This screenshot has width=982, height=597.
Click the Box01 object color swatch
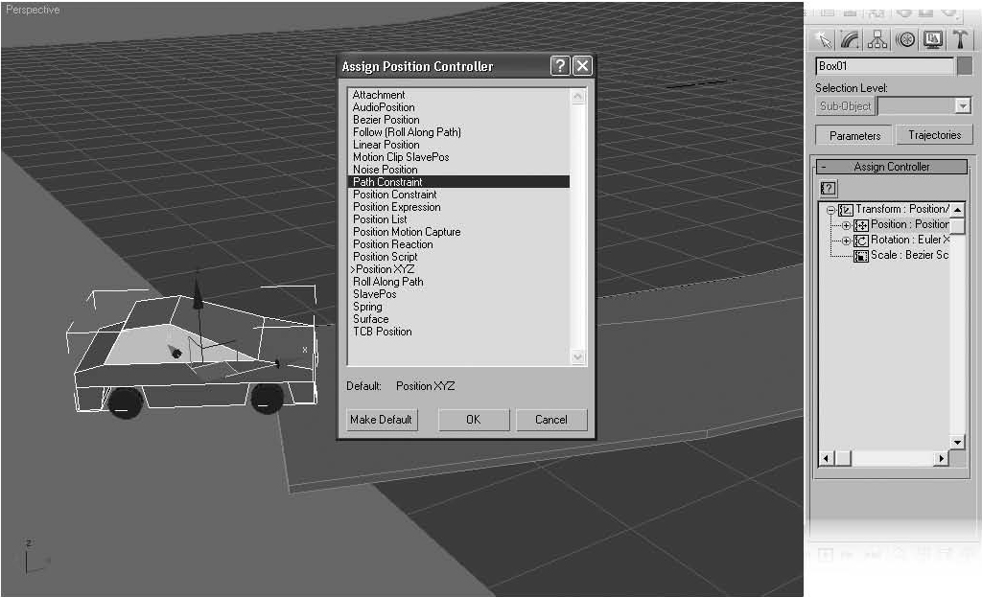click(965, 66)
